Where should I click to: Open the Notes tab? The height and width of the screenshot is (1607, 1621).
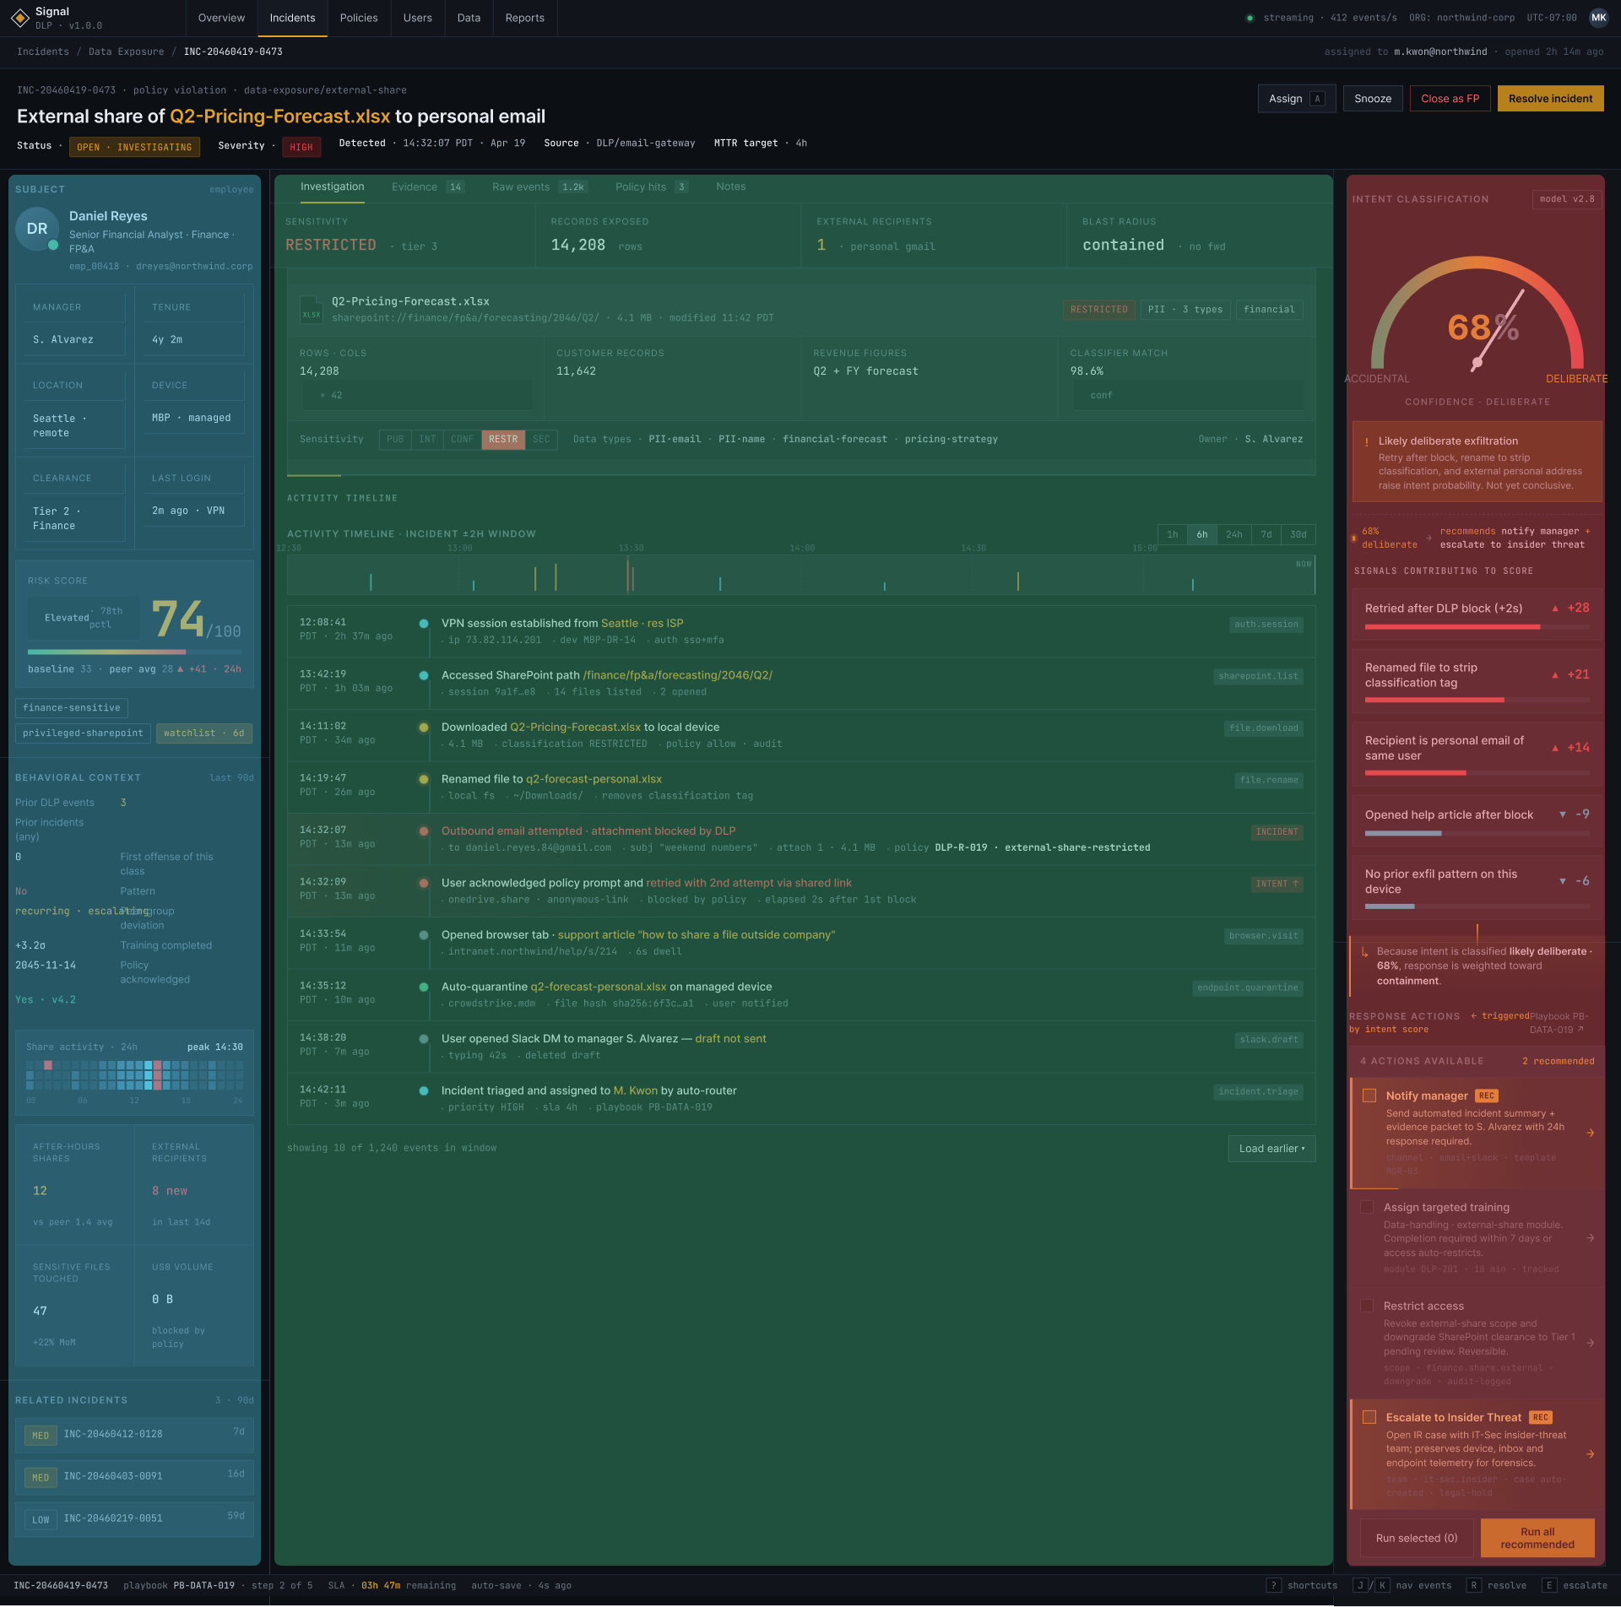click(x=730, y=187)
